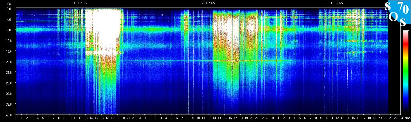This screenshot has width=411, height=122.
Task: Select the 12.11.2025 date label
Action: point(207,3)
